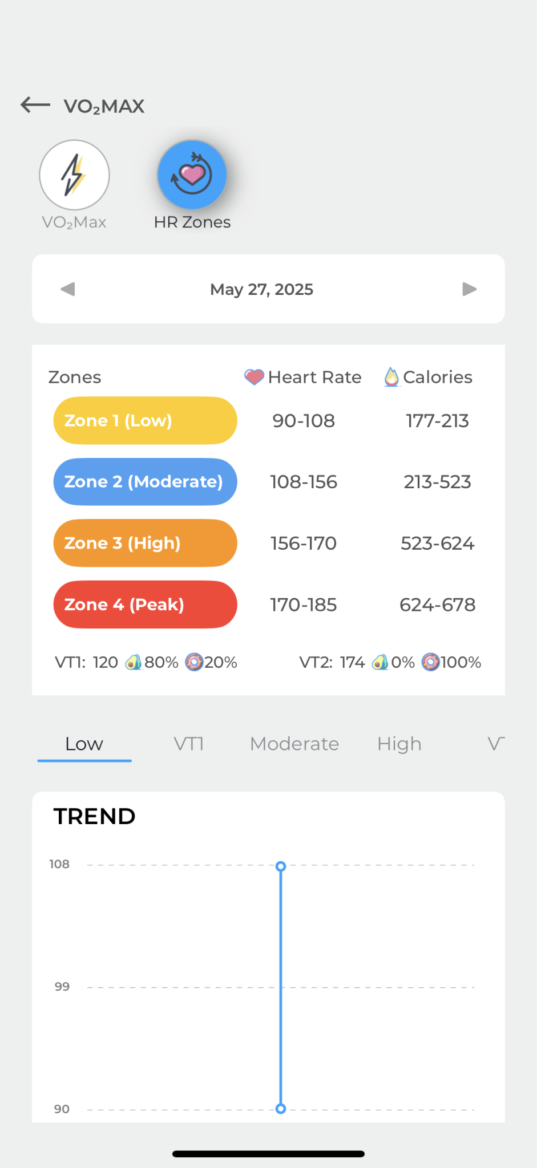Tap the Zone 2 (Moderate) blue pill
Screen dimensions: 537x1168
145,482
